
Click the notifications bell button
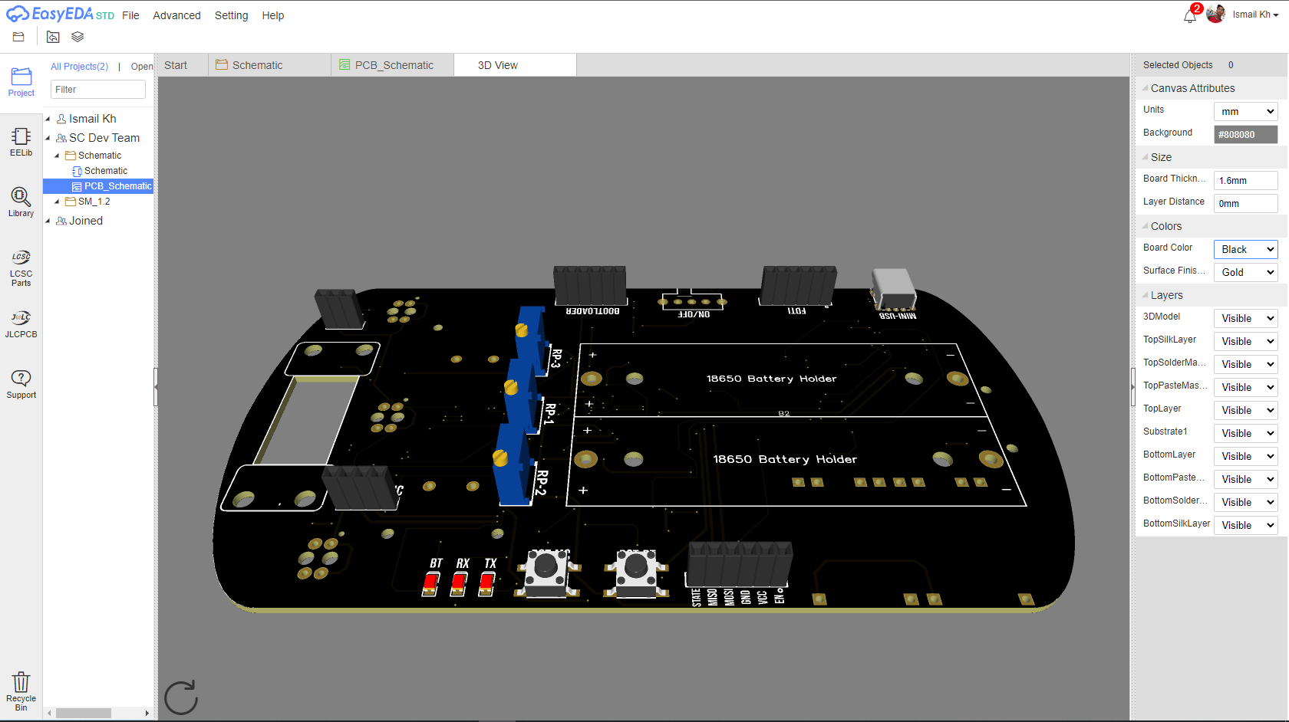[1188, 15]
